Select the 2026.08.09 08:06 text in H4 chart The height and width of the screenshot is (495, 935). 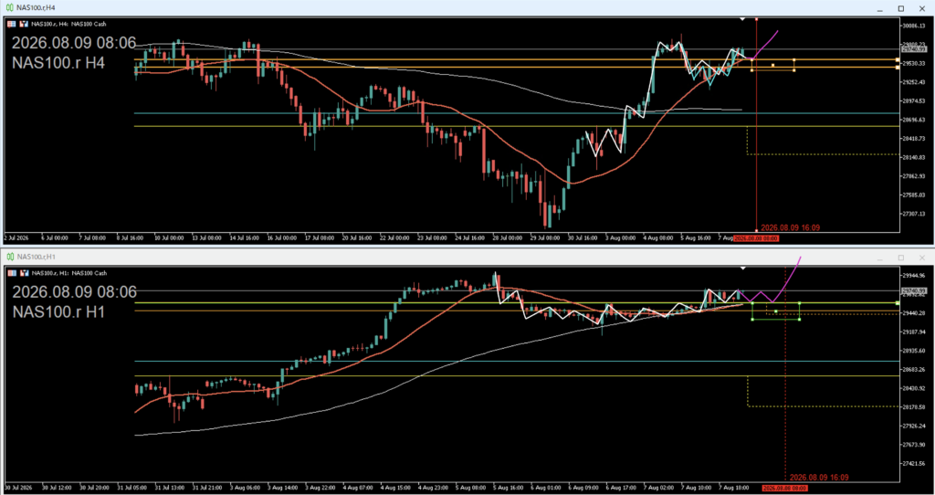click(74, 44)
